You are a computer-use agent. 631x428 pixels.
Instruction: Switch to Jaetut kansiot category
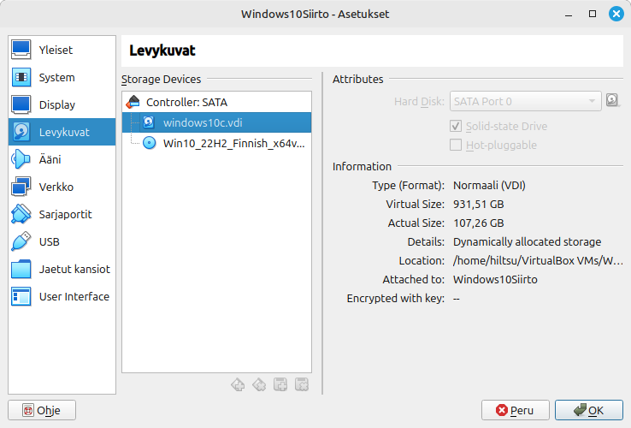click(62, 270)
